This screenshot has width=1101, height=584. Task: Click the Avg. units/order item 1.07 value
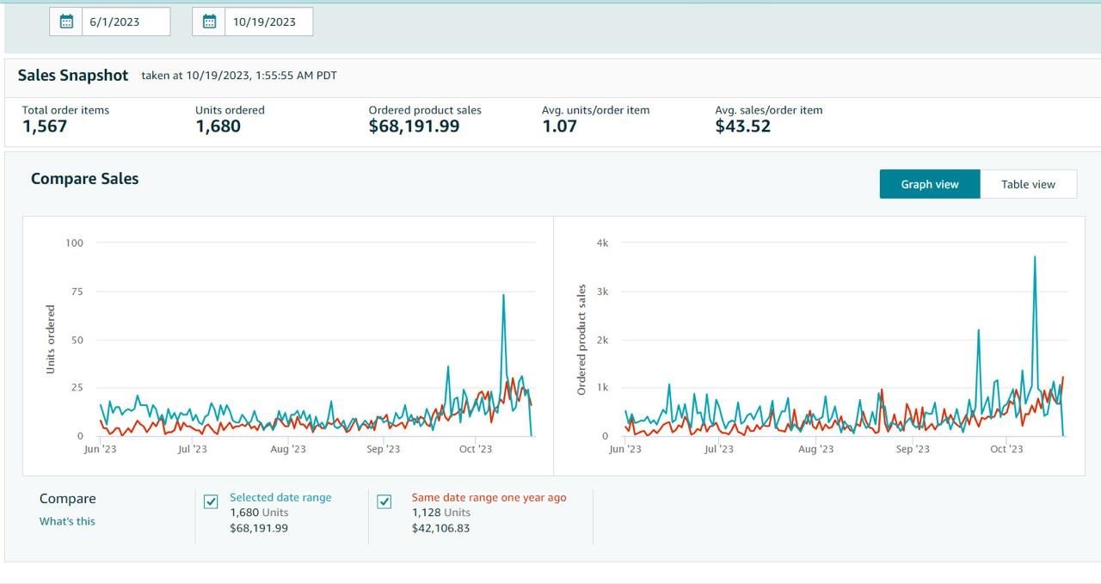(x=557, y=126)
